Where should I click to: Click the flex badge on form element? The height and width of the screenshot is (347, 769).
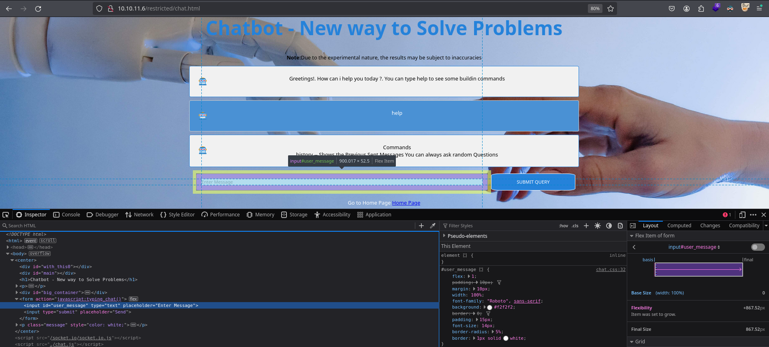(x=133, y=299)
